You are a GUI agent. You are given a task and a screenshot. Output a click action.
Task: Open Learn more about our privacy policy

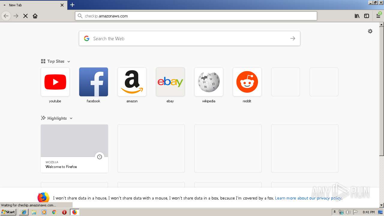pyautogui.click(x=308, y=198)
